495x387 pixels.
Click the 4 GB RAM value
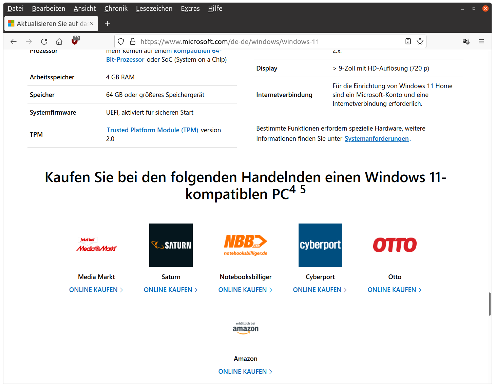120,77
